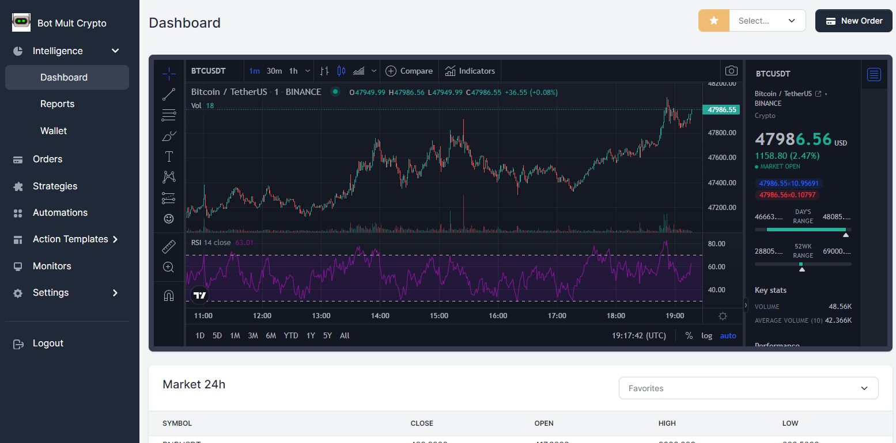Toggle magnet mode in drawing toolbar
The image size is (896, 443).
tap(169, 296)
